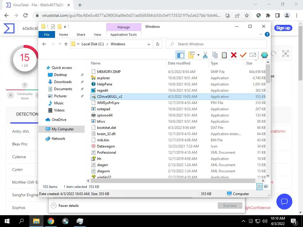Screen dimensions: 303x227
Task: Open recent locations dropdown arrow
Action: [x=60, y=44]
